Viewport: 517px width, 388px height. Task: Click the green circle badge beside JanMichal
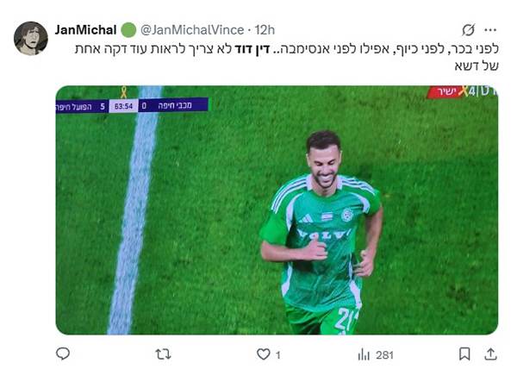[128, 30]
